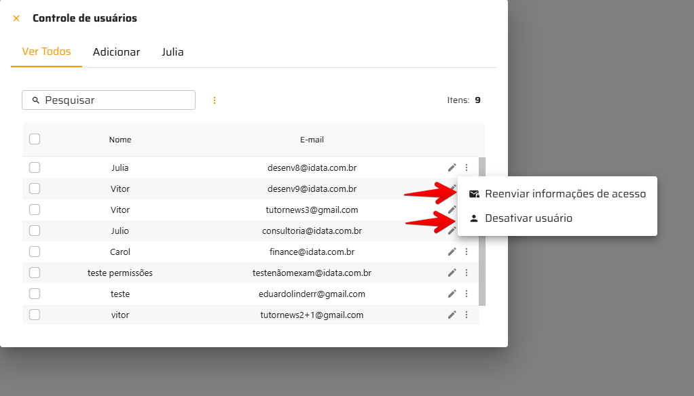Close the Controle de usuários dialog

[16, 18]
